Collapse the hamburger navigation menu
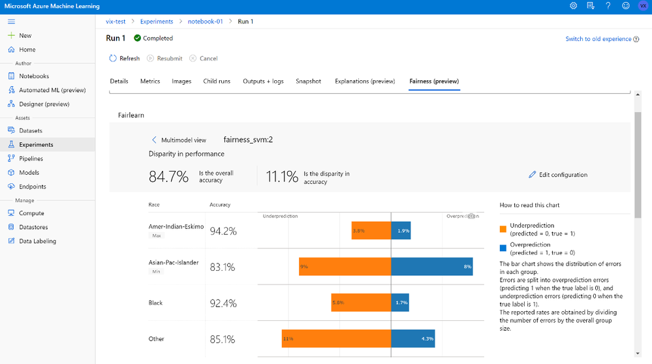 (11, 21)
